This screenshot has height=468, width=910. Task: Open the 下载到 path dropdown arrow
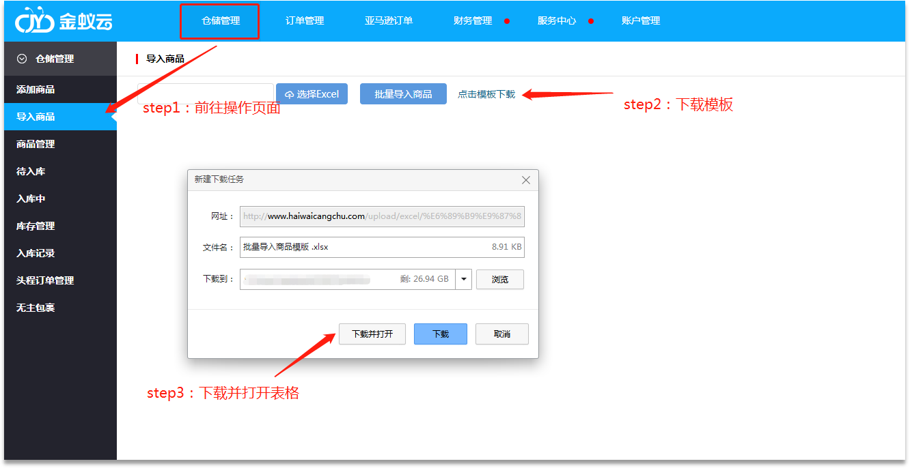coord(464,279)
